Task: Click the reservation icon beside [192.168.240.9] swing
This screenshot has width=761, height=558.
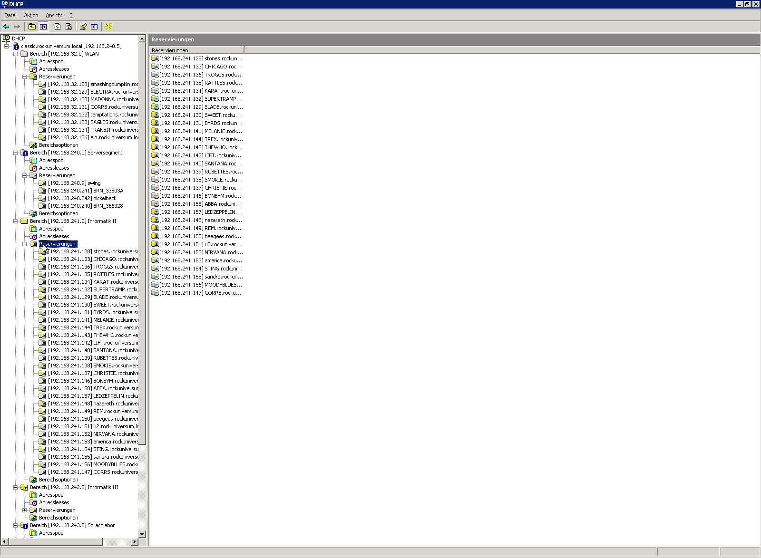Action: [x=42, y=183]
